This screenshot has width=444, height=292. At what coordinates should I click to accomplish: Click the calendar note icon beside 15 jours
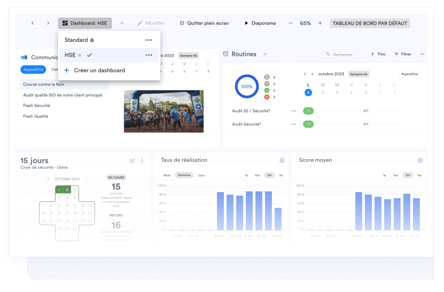[x=133, y=161]
